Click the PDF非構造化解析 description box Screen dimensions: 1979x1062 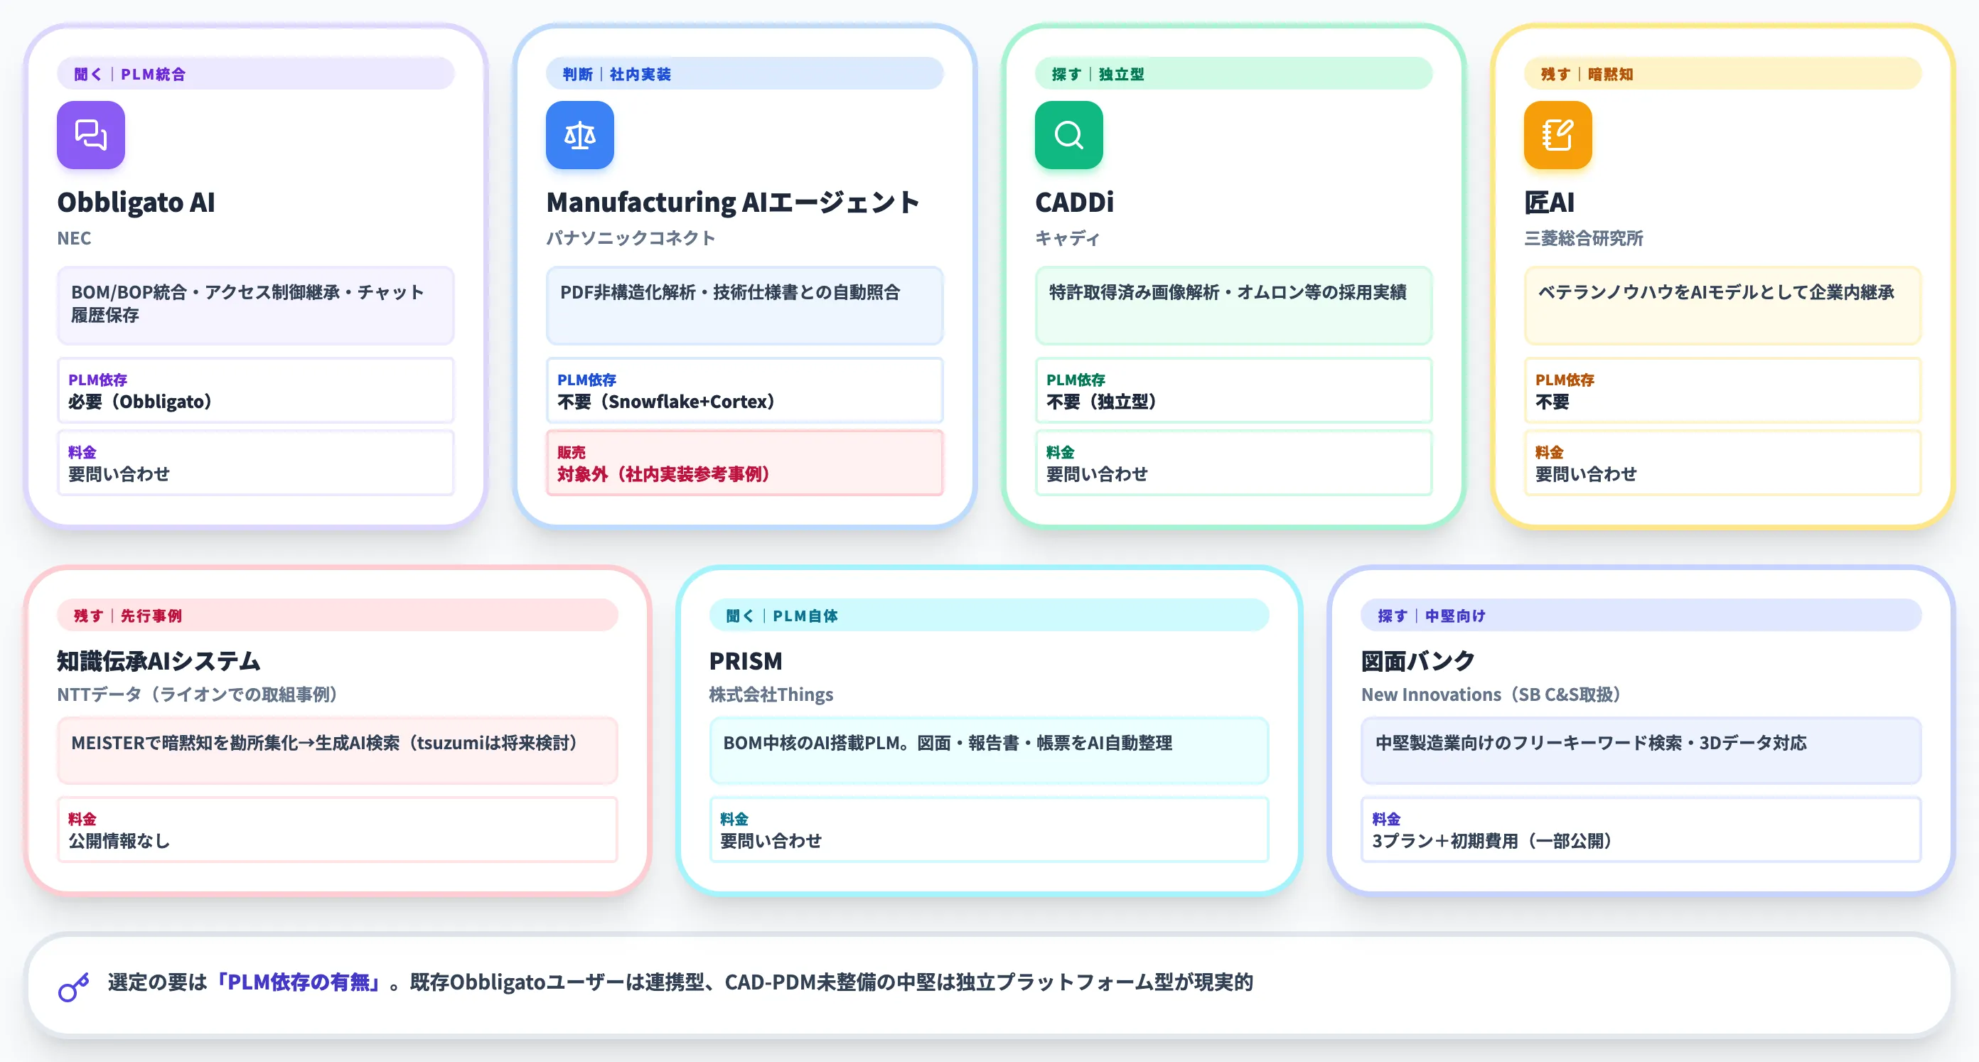tap(744, 305)
